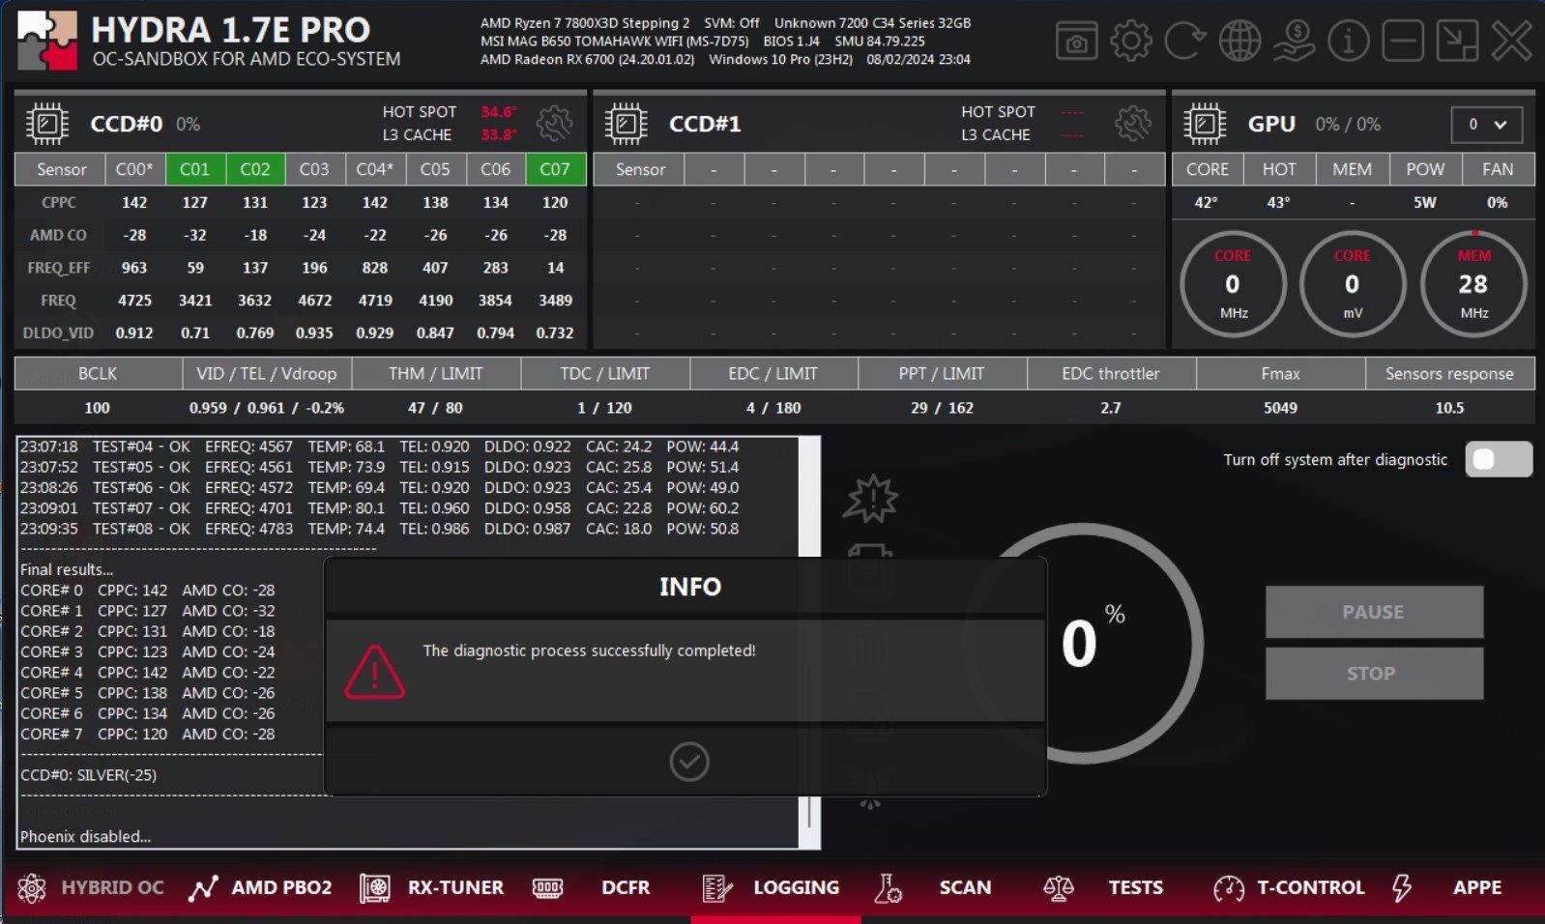Switch to the HYBRID OC tab
Viewport: 1545px width, 924px height.
pos(92,887)
